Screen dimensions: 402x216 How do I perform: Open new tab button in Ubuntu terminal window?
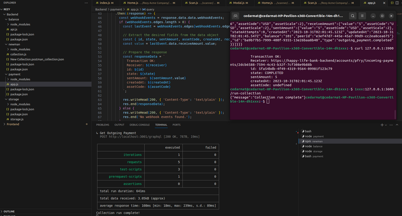(x=235, y=16)
